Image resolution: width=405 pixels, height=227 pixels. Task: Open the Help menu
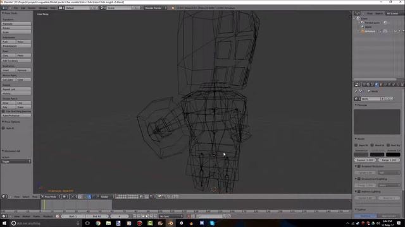pos(53,8)
